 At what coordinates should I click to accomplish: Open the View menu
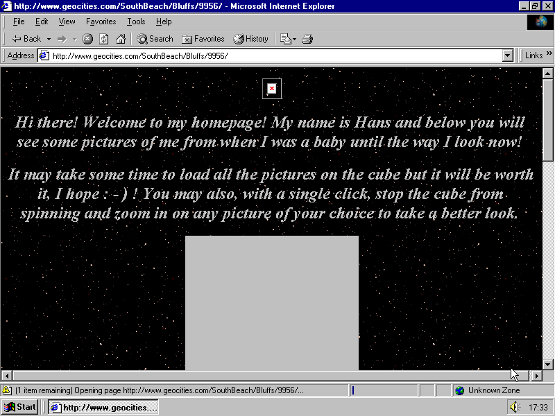[67, 21]
